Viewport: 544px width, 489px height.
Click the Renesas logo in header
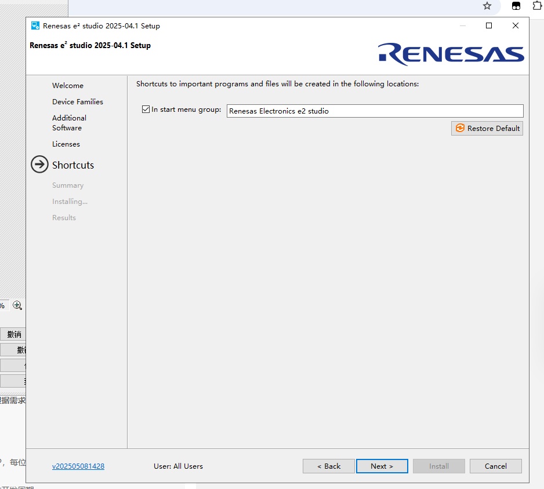[x=451, y=54]
